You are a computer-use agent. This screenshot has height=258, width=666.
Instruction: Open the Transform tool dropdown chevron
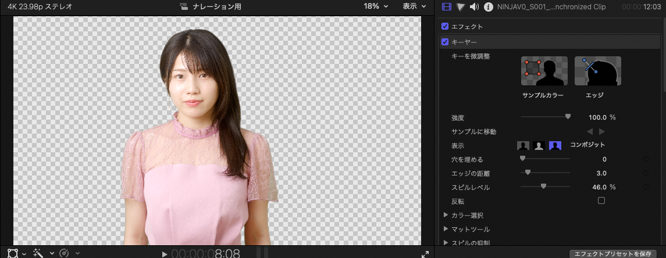(x=24, y=254)
